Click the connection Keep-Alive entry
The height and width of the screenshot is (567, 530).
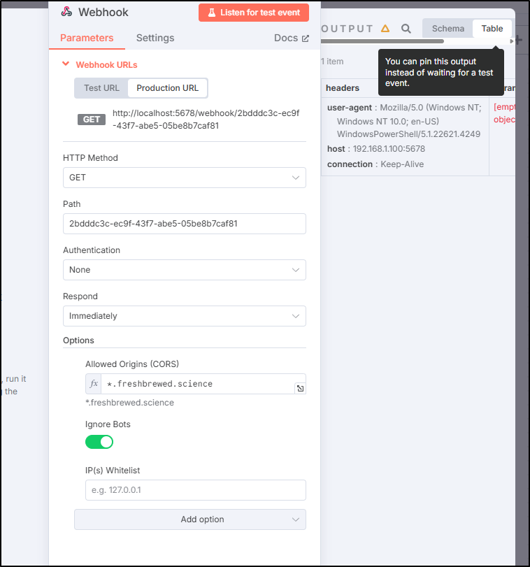pos(375,164)
